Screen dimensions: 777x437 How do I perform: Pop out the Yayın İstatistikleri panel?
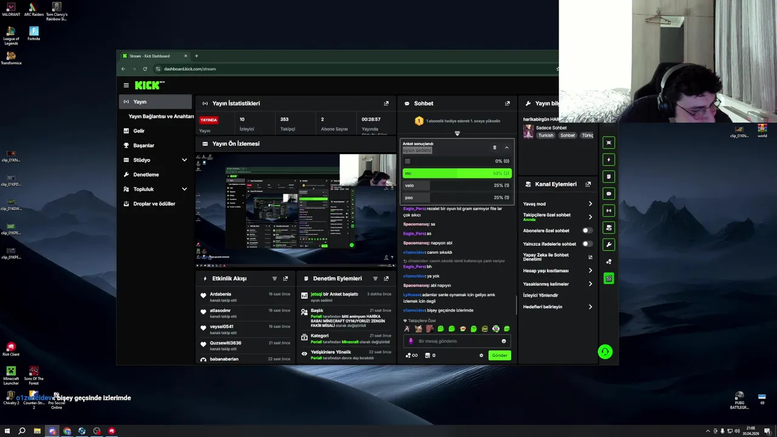[386, 104]
